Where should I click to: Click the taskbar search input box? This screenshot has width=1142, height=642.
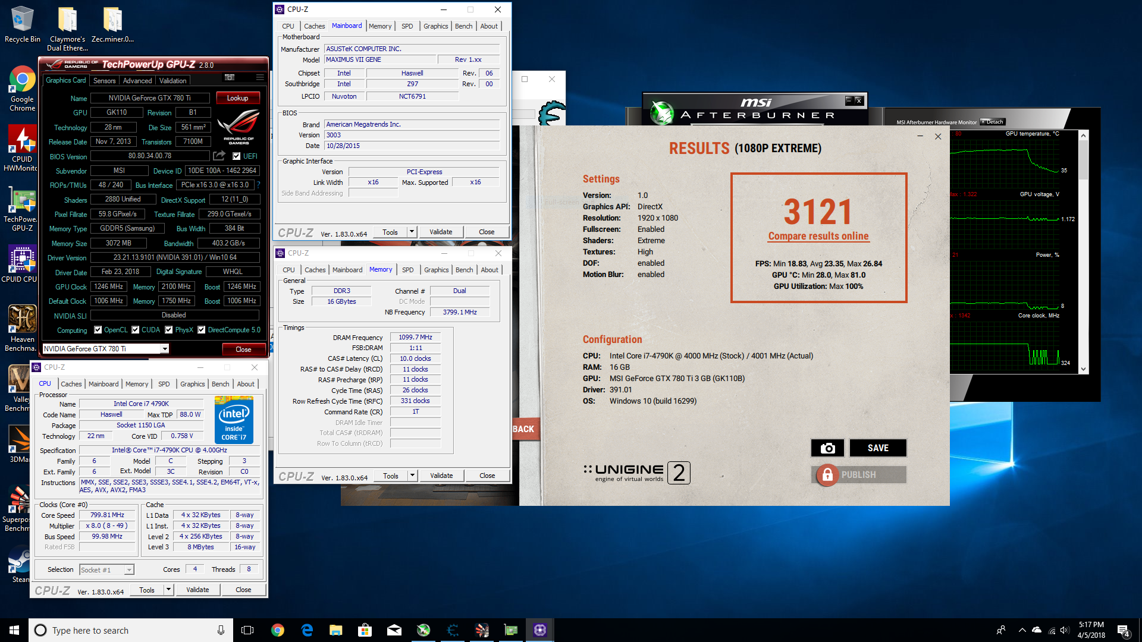pos(131,630)
